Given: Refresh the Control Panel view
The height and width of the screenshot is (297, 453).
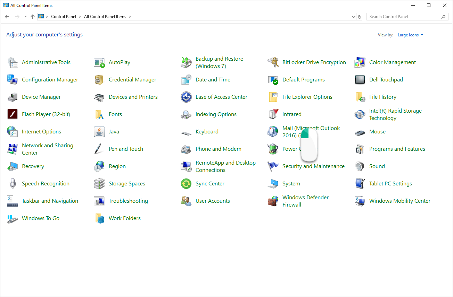Looking at the screenshot, I should coord(360,17).
